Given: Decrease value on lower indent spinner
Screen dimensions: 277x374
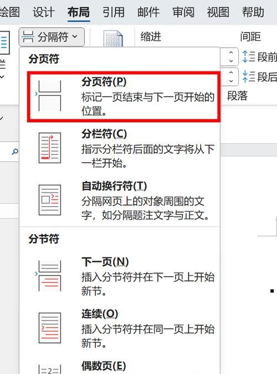Looking at the screenshot, I should tap(231, 81).
